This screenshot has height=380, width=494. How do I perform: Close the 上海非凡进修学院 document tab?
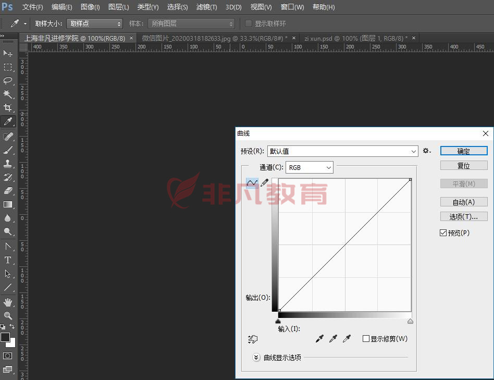[131, 38]
